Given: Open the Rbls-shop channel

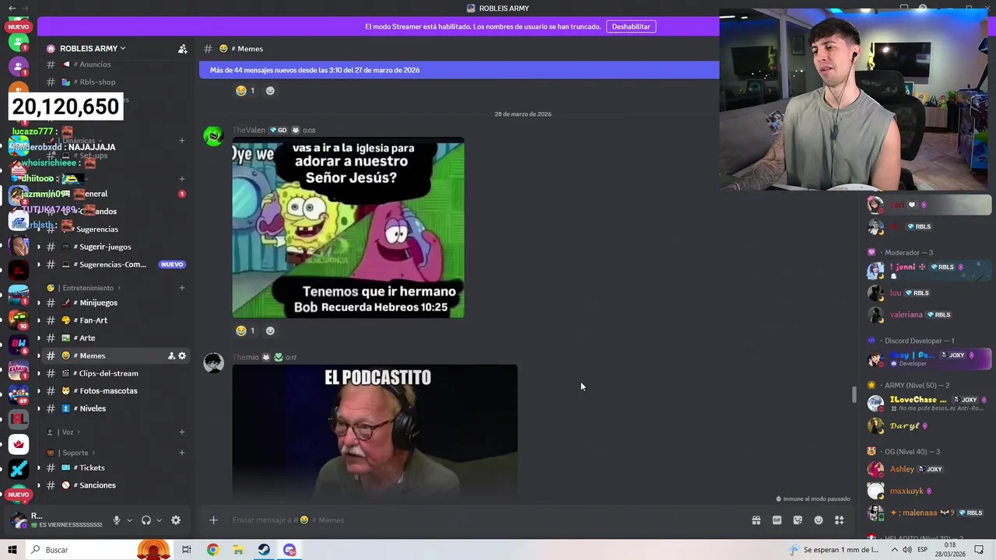Looking at the screenshot, I should (x=96, y=82).
